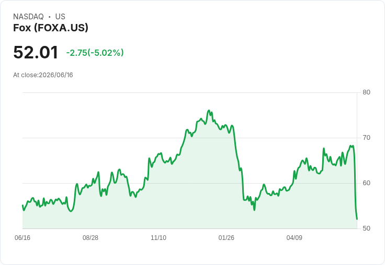Image resolution: width=385 pixels, height=265 pixels.
Task: Click the 01/26 x-axis date label
Action: click(x=226, y=237)
